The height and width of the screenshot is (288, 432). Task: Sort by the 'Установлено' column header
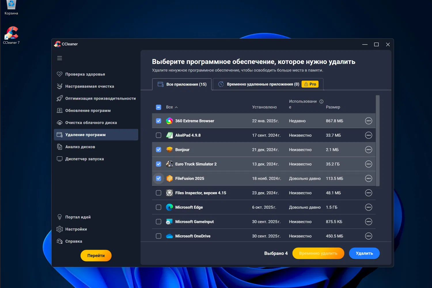(264, 107)
